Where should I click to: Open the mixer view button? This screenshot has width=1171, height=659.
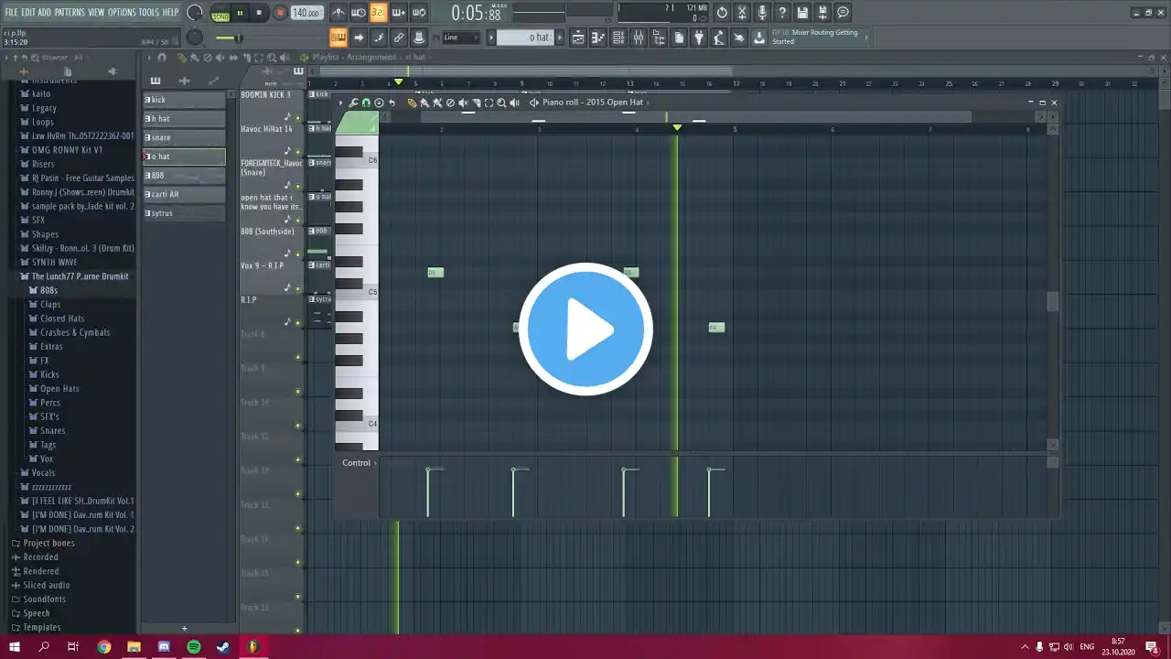[x=639, y=38]
